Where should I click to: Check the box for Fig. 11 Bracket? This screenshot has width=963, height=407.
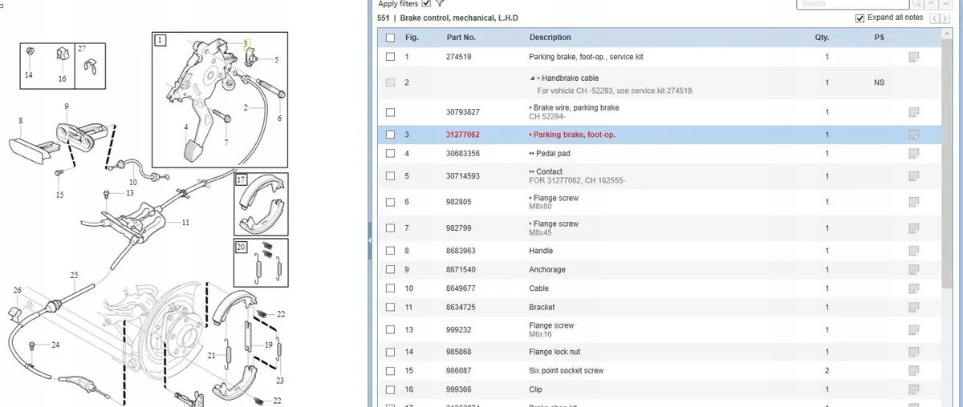[391, 307]
